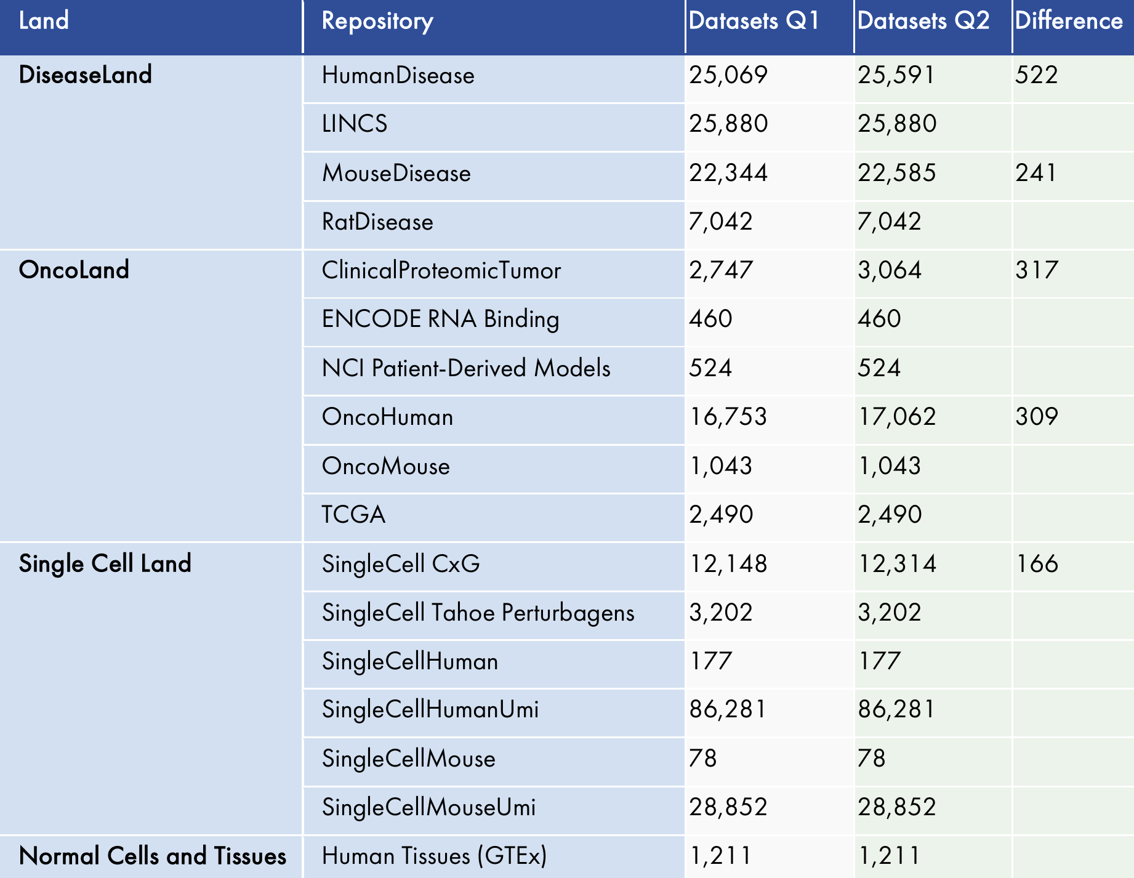This screenshot has height=878, width=1134.
Task: Select the "ENCODE RNA Binding" repository
Action: (x=441, y=320)
